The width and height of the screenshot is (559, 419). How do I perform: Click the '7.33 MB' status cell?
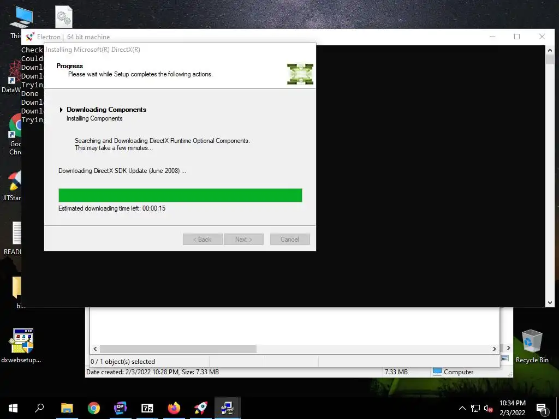click(396, 372)
